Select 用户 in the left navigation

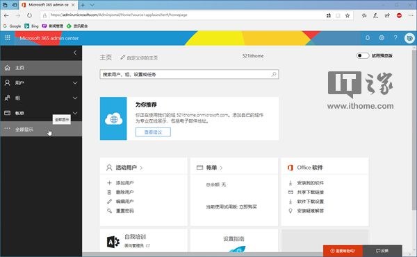pos(41,83)
